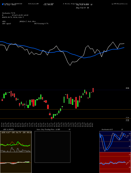Click the white price line's lowest trough
This screenshot has height=173, width=131.
[x=70, y=65]
